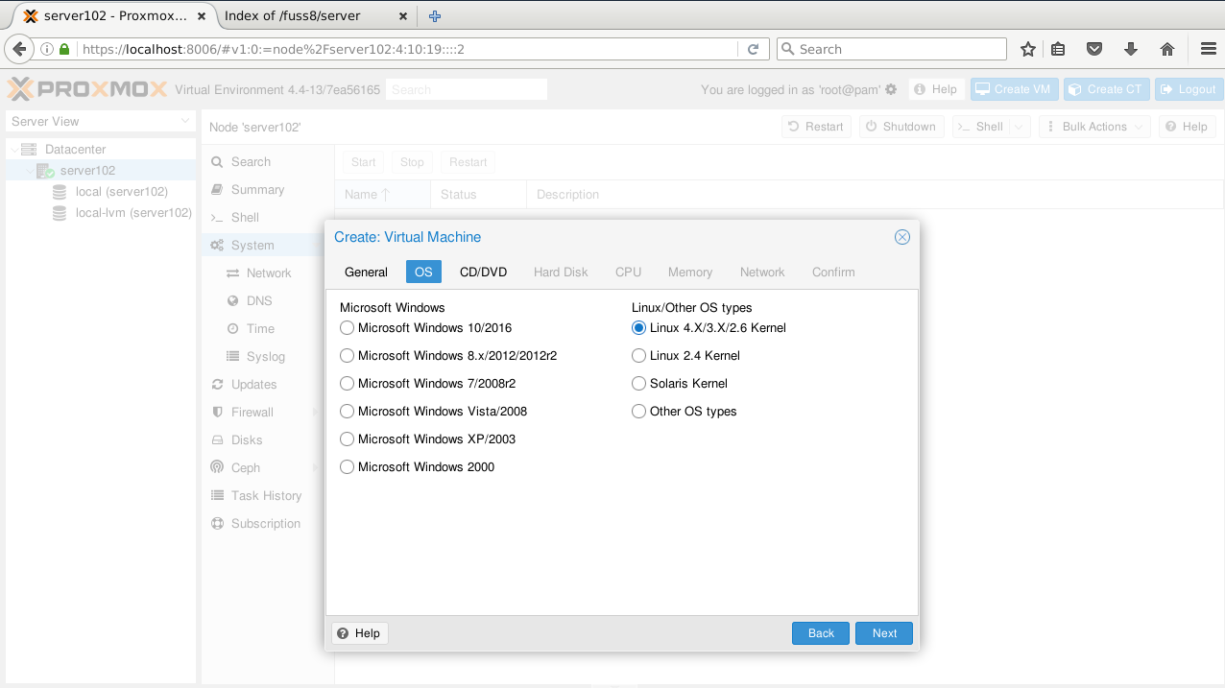
Task: Sort by the Name column header
Action: click(x=382, y=195)
